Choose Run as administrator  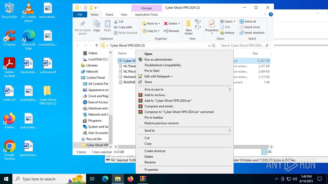coord(184,60)
